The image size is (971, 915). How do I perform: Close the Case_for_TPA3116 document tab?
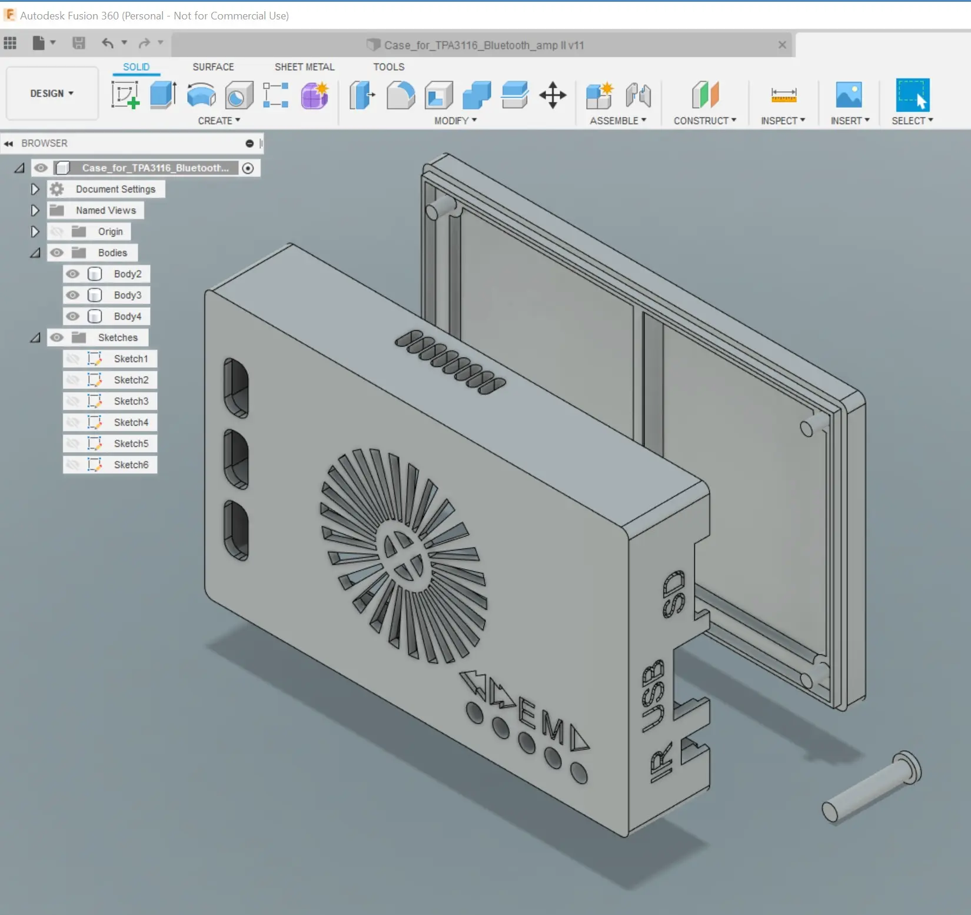tap(782, 45)
